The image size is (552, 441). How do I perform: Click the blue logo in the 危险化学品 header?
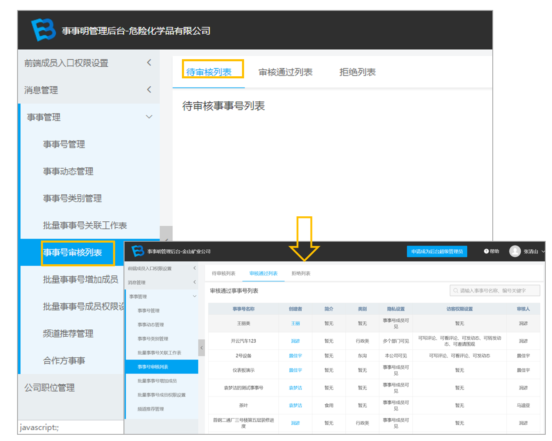tap(43, 30)
